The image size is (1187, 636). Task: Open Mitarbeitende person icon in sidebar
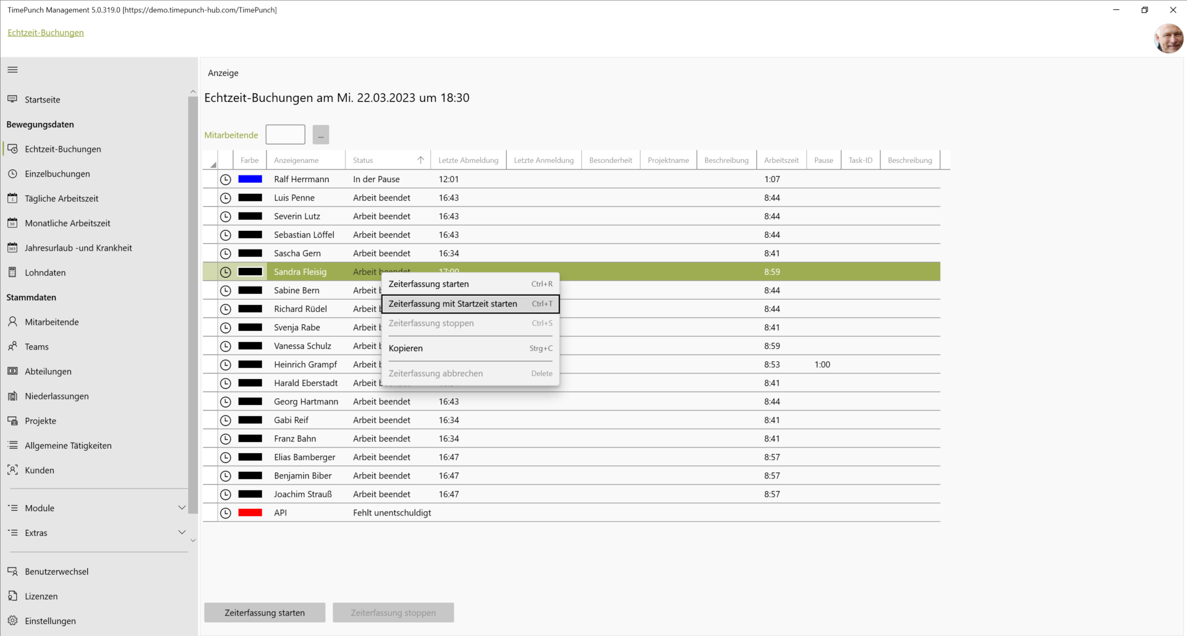coord(12,322)
